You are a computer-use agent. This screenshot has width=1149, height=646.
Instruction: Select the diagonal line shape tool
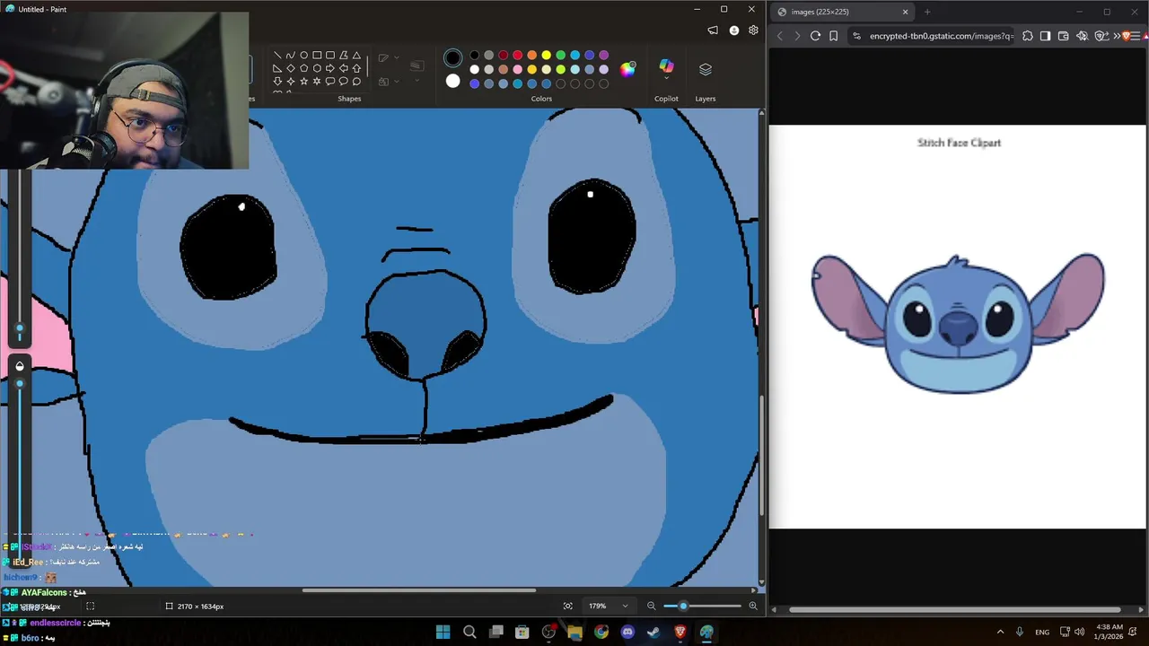(x=276, y=55)
